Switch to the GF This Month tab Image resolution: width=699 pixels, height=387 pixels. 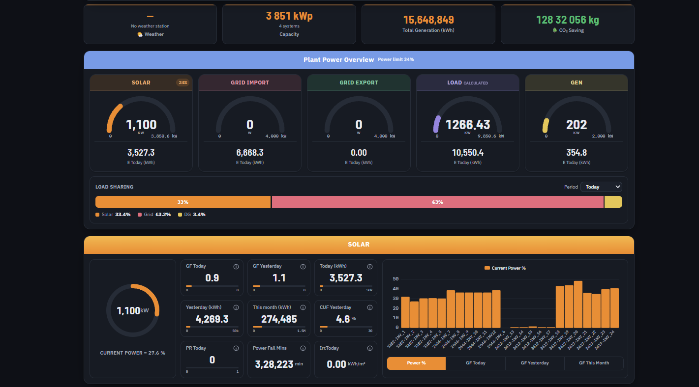tap(594, 363)
